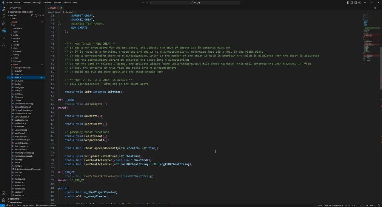Open the Terminal menu

(x=67, y=2)
